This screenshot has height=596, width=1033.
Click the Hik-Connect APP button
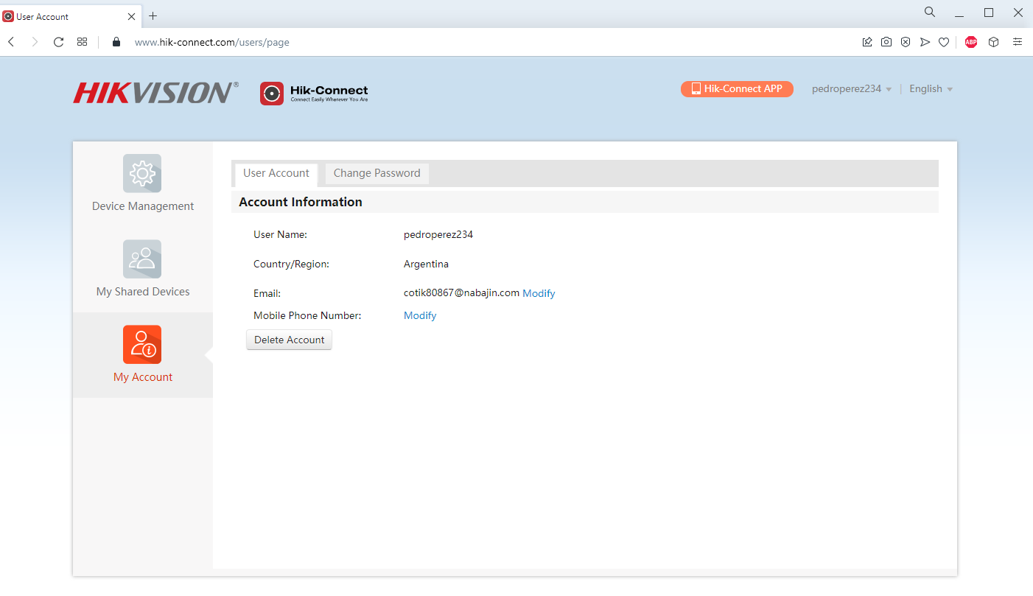click(737, 89)
